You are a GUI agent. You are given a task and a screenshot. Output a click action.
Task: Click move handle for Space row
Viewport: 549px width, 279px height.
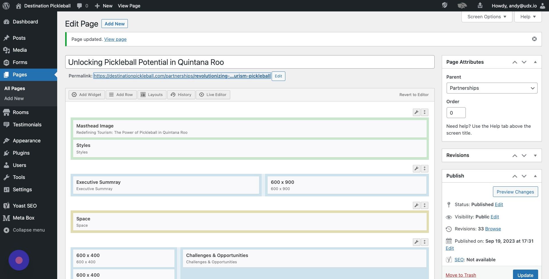click(425, 205)
